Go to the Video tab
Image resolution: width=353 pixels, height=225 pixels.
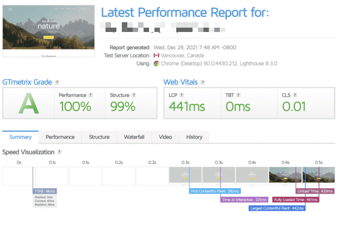[x=165, y=137]
